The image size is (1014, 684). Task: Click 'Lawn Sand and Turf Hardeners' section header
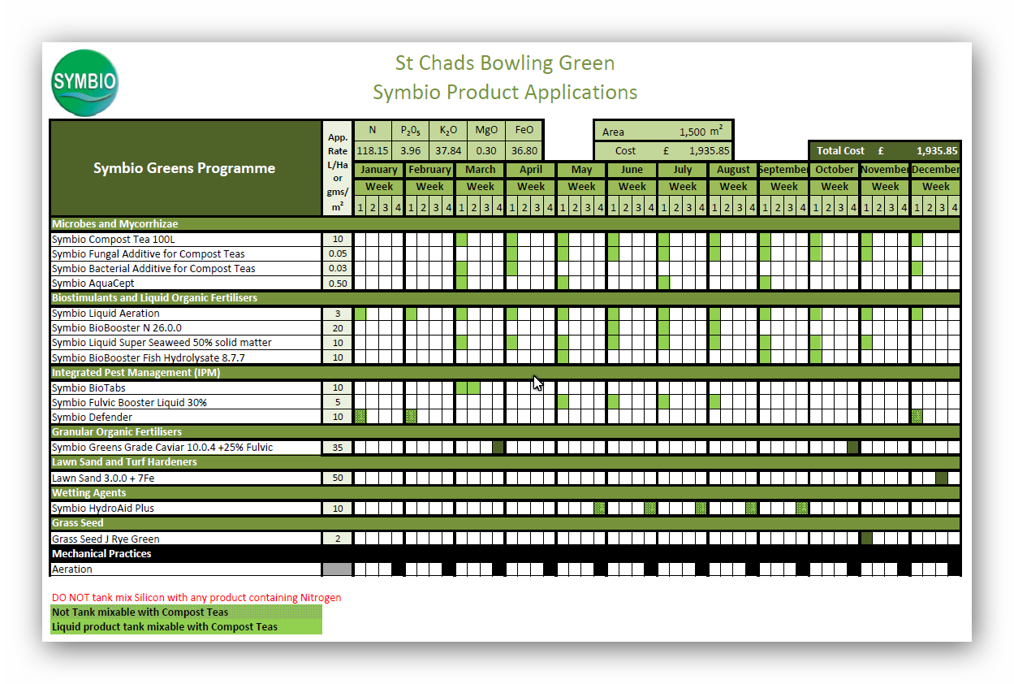[x=505, y=462]
